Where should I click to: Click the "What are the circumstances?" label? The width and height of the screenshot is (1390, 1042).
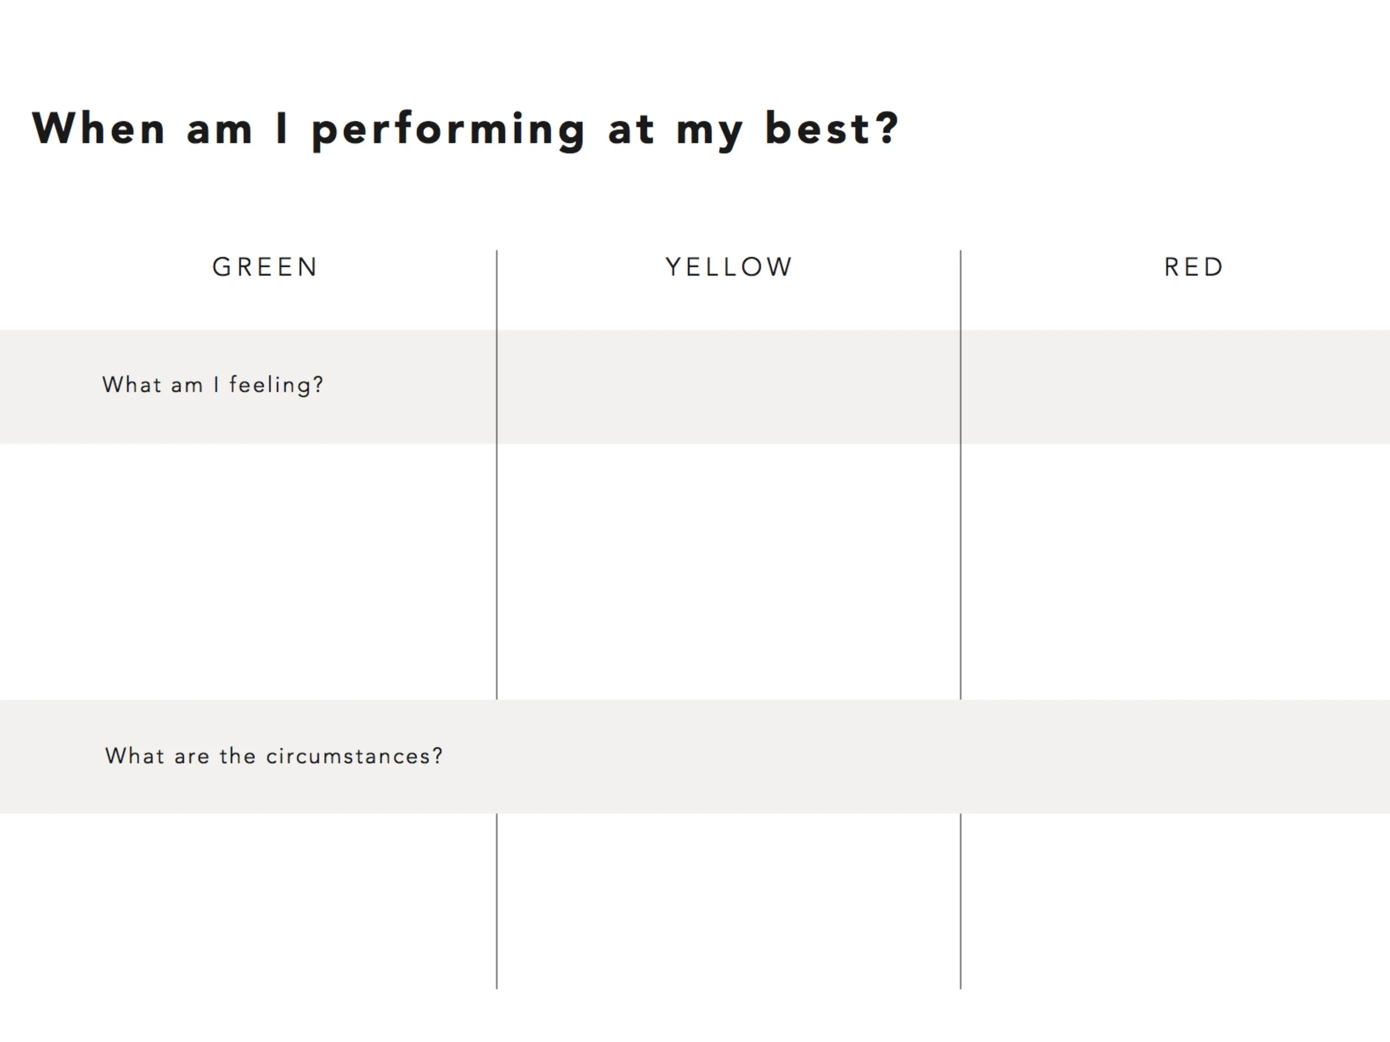274,756
